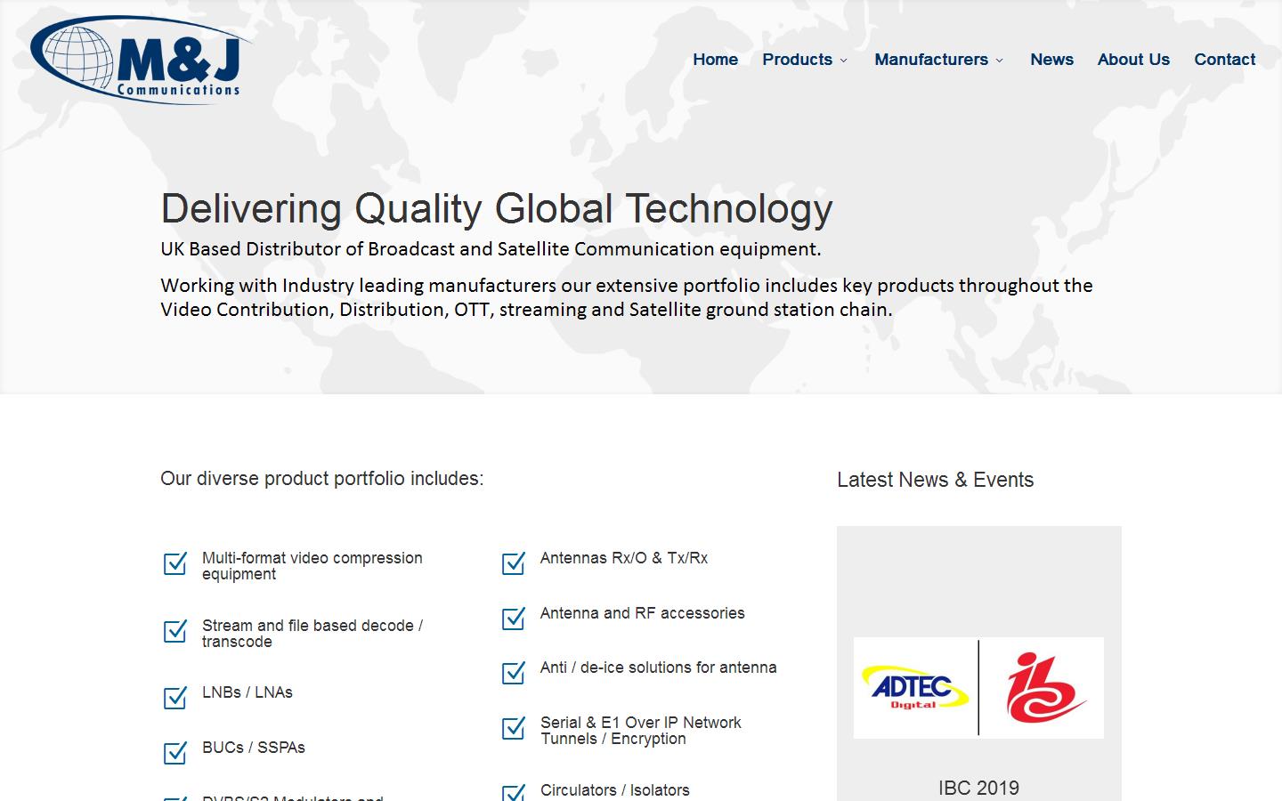Screen dimensions: 1282x801
Task: Click checkmark icon beside BUCs / SSPAs
Action: pyautogui.click(x=175, y=752)
